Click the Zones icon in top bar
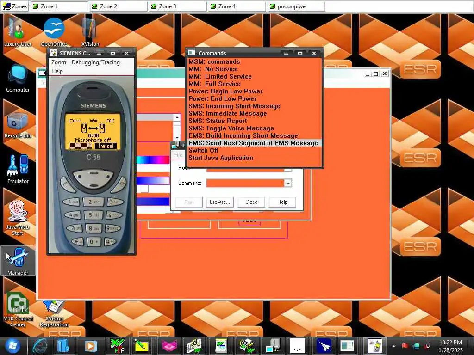The height and width of the screenshot is (355, 474). pyautogui.click(x=15, y=6)
